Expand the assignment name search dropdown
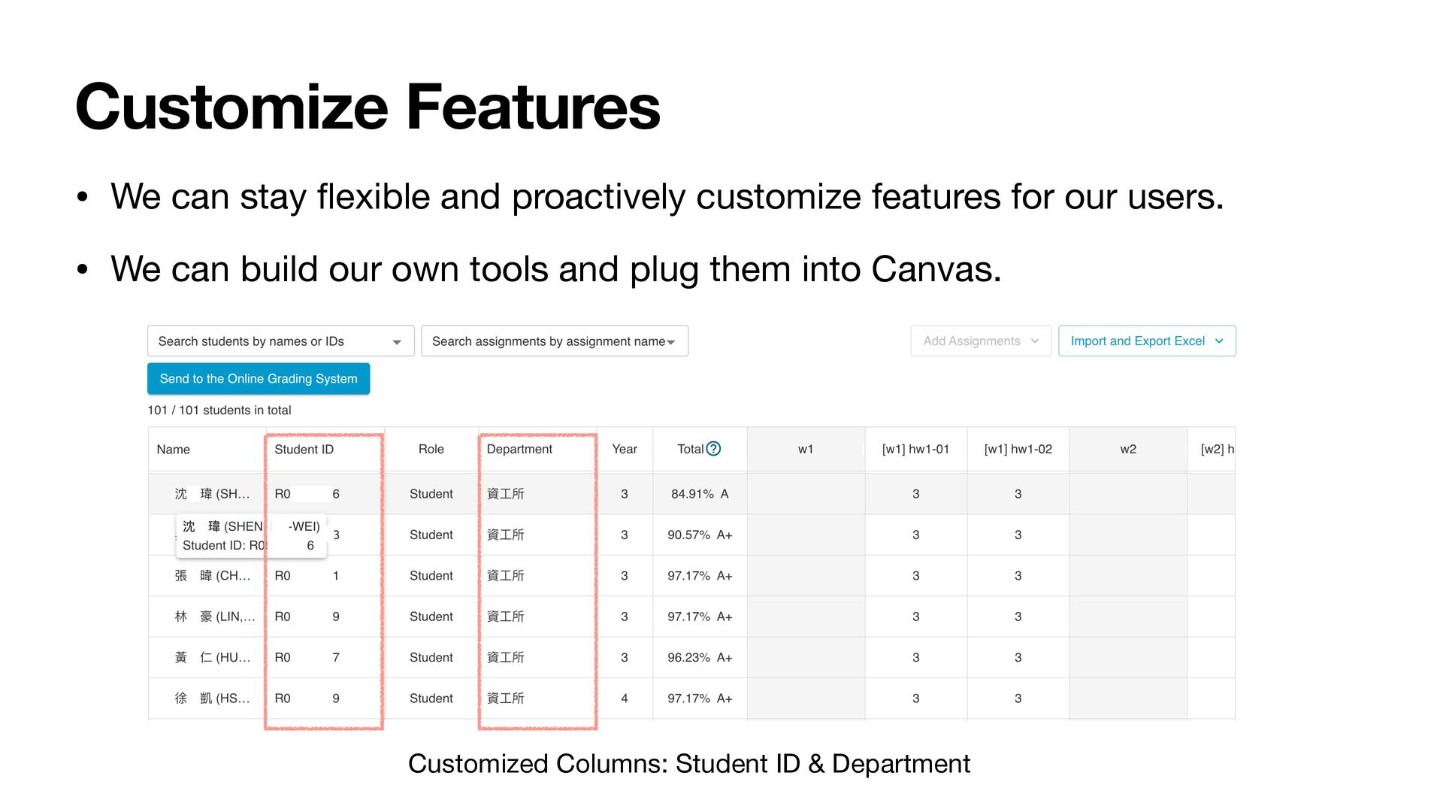 pyautogui.click(x=671, y=342)
